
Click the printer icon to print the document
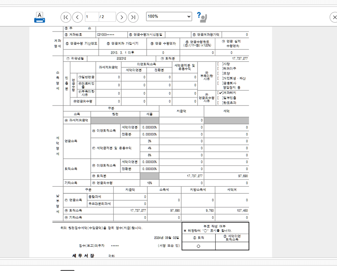(39, 17)
